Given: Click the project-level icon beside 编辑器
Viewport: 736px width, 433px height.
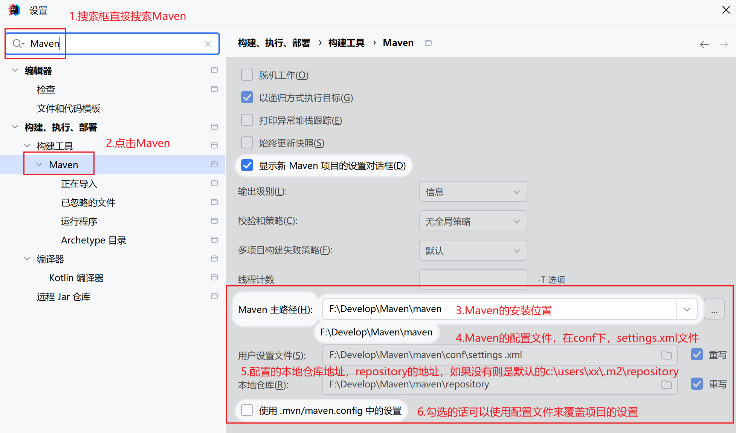Looking at the screenshot, I should (x=214, y=70).
